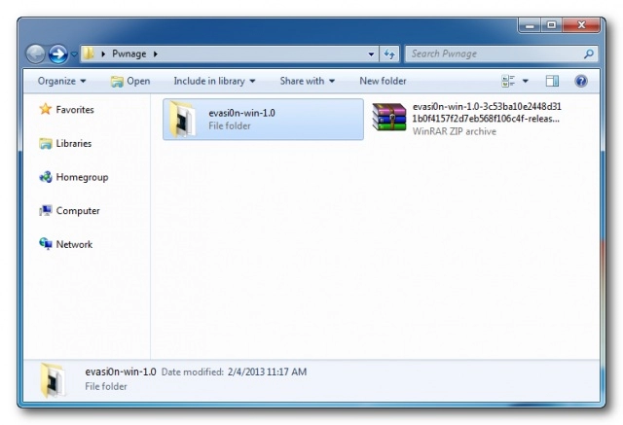Click evasi0n-win-1.0 folder name text

pos(241,113)
